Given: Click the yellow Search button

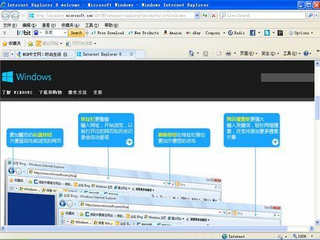Looking at the screenshot, I should point(76,33).
